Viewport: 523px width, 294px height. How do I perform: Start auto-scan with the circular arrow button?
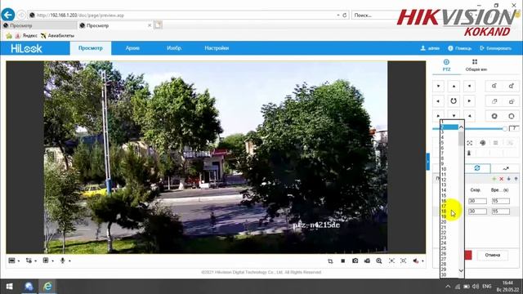click(x=454, y=101)
